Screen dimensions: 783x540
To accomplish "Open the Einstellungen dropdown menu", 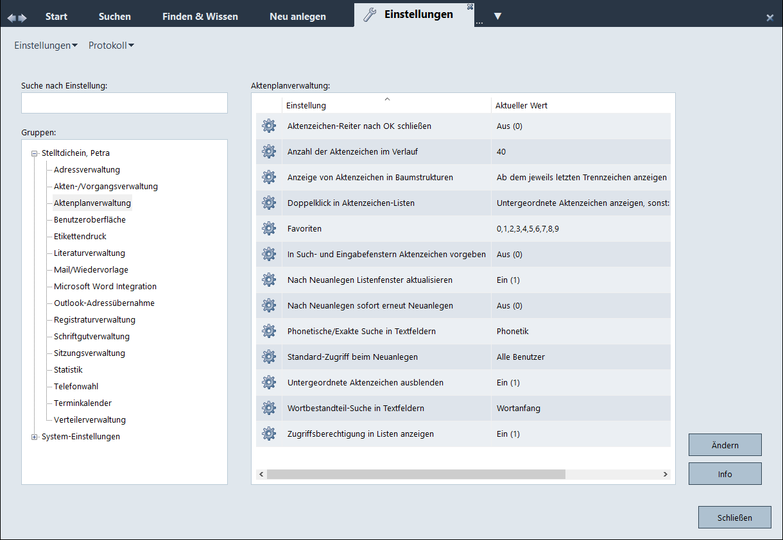I will point(46,46).
